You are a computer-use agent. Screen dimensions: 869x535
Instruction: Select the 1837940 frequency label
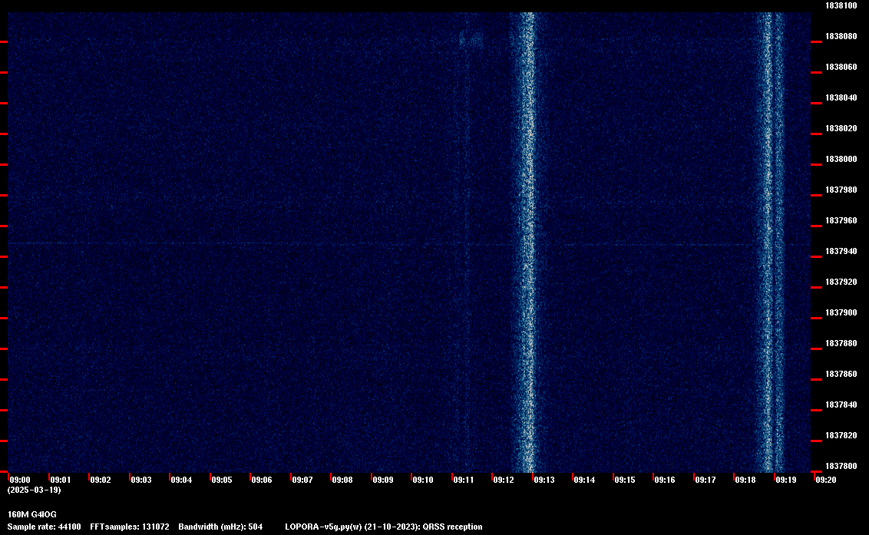tap(841, 252)
